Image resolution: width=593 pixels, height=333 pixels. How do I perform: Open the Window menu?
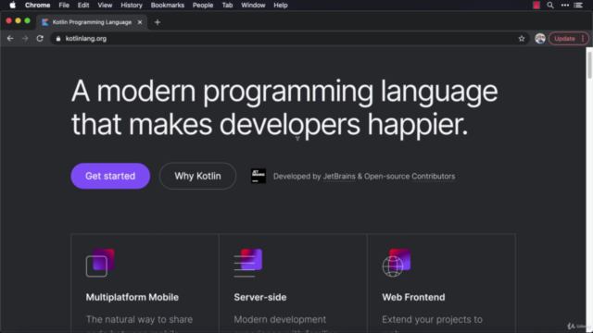coord(253,6)
